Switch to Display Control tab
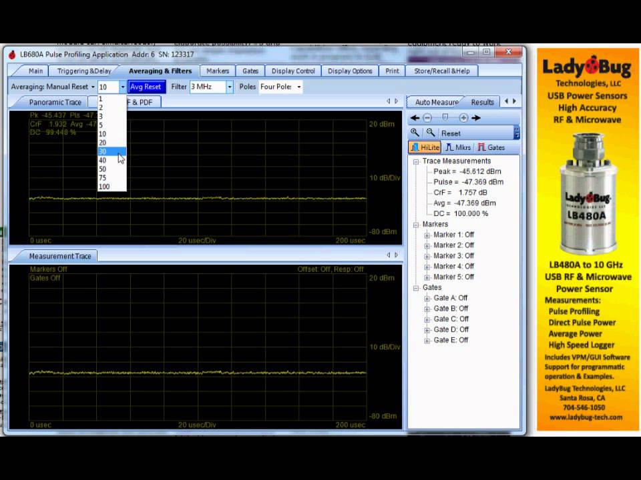 point(293,71)
